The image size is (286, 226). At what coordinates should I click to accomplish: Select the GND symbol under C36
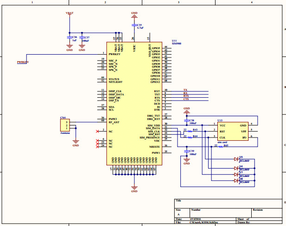click(x=70, y=48)
